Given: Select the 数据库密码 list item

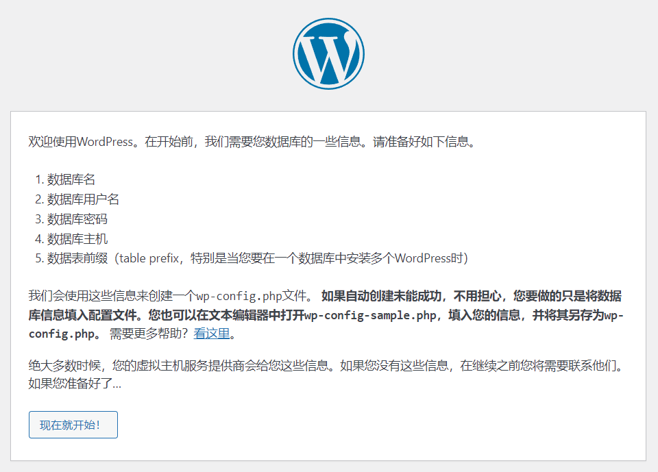Looking at the screenshot, I should tap(77, 219).
